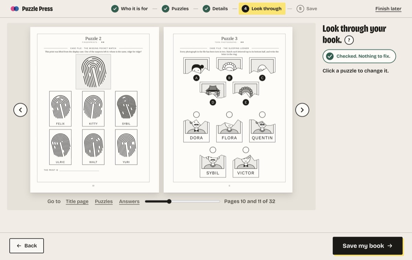Click the step 5 number circle
Screen dimensions: 412x260
(x=300, y=9)
